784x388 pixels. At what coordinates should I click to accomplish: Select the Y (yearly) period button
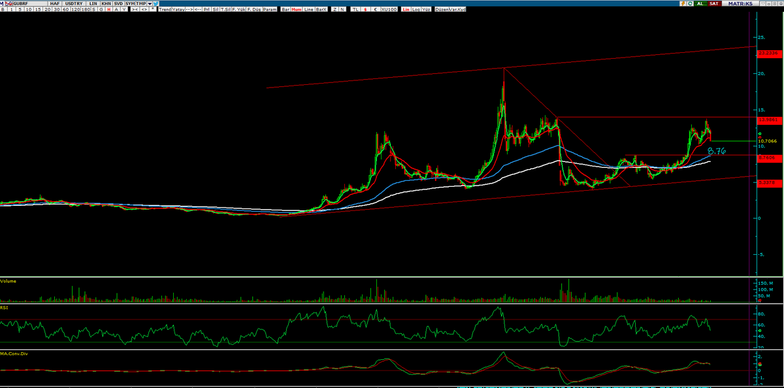124,10
